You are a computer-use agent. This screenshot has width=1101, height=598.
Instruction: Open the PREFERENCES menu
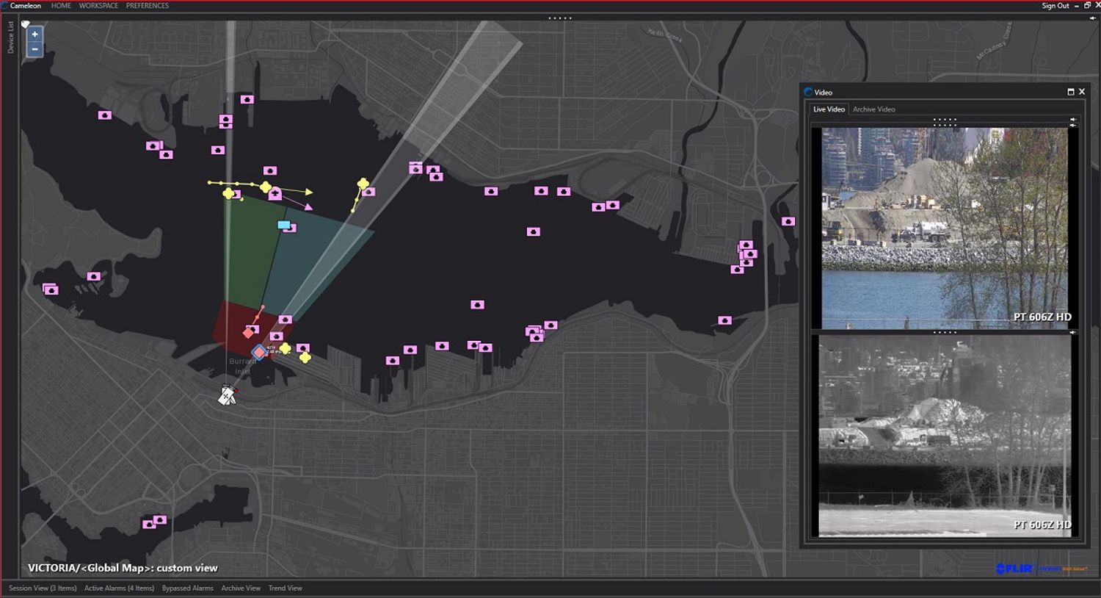point(147,6)
